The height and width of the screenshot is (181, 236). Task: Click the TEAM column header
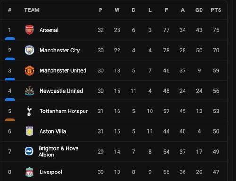click(x=32, y=10)
